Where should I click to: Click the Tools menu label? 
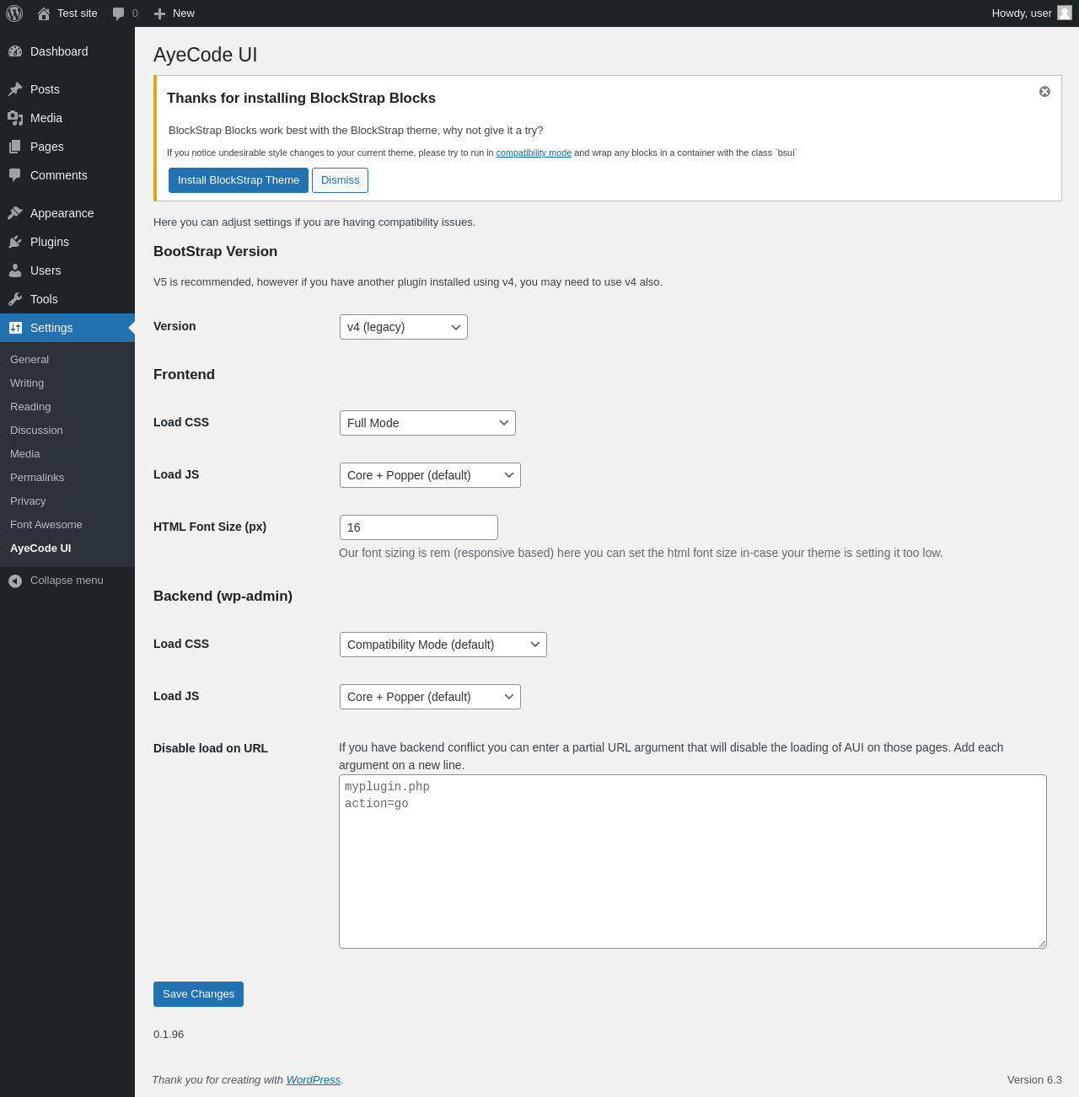44,299
